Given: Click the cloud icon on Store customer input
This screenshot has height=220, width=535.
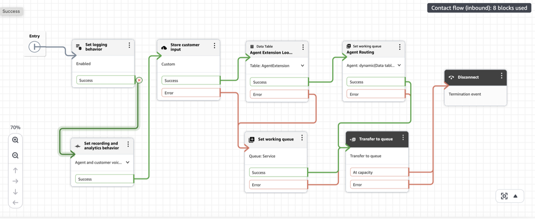Looking at the screenshot, I should coord(164,47).
